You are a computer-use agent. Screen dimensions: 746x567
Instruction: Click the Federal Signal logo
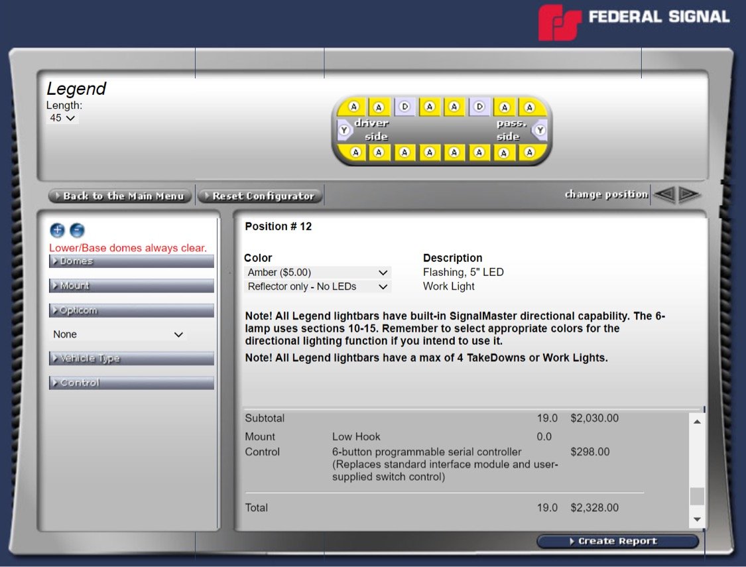coord(634,23)
